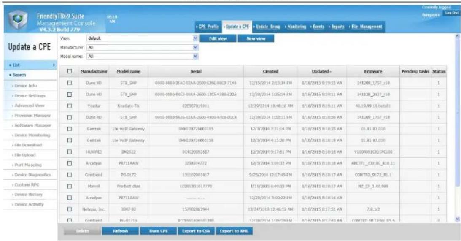
Task: Click the Trace CPE button
Action: pyautogui.click(x=158, y=231)
